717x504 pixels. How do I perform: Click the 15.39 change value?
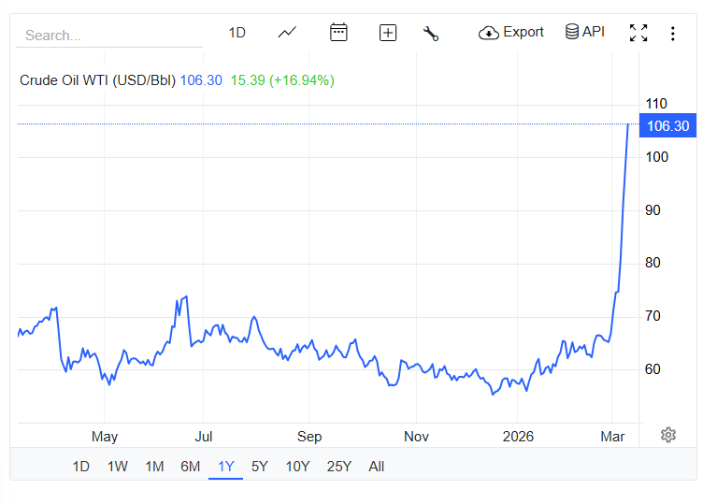coord(248,80)
